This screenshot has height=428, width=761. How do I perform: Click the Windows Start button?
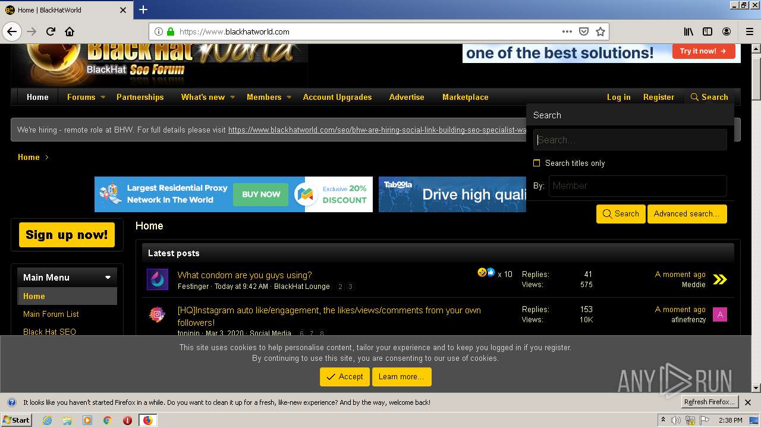16,420
